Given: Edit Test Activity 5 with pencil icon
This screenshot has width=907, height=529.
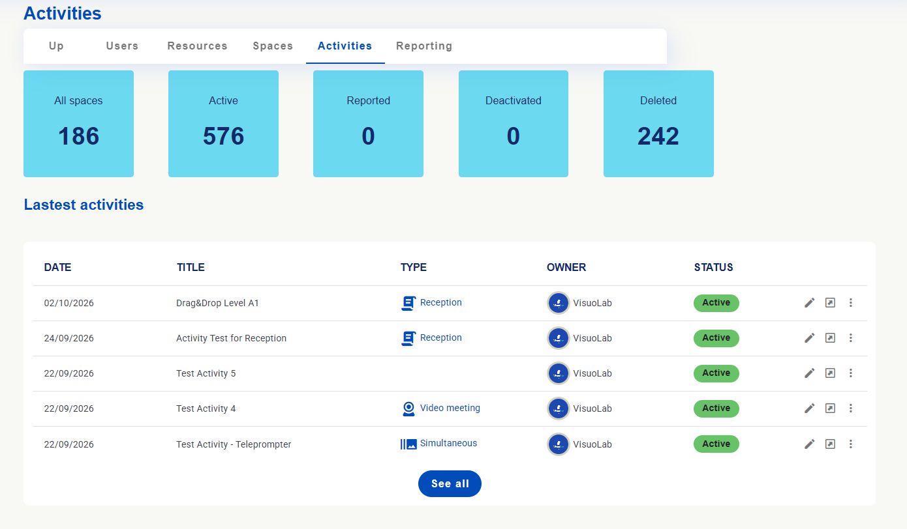Looking at the screenshot, I should (x=810, y=373).
